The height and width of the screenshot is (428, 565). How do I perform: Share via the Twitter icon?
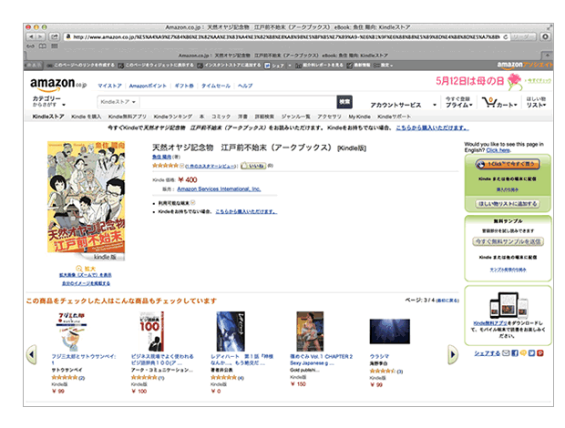(532, 353)
